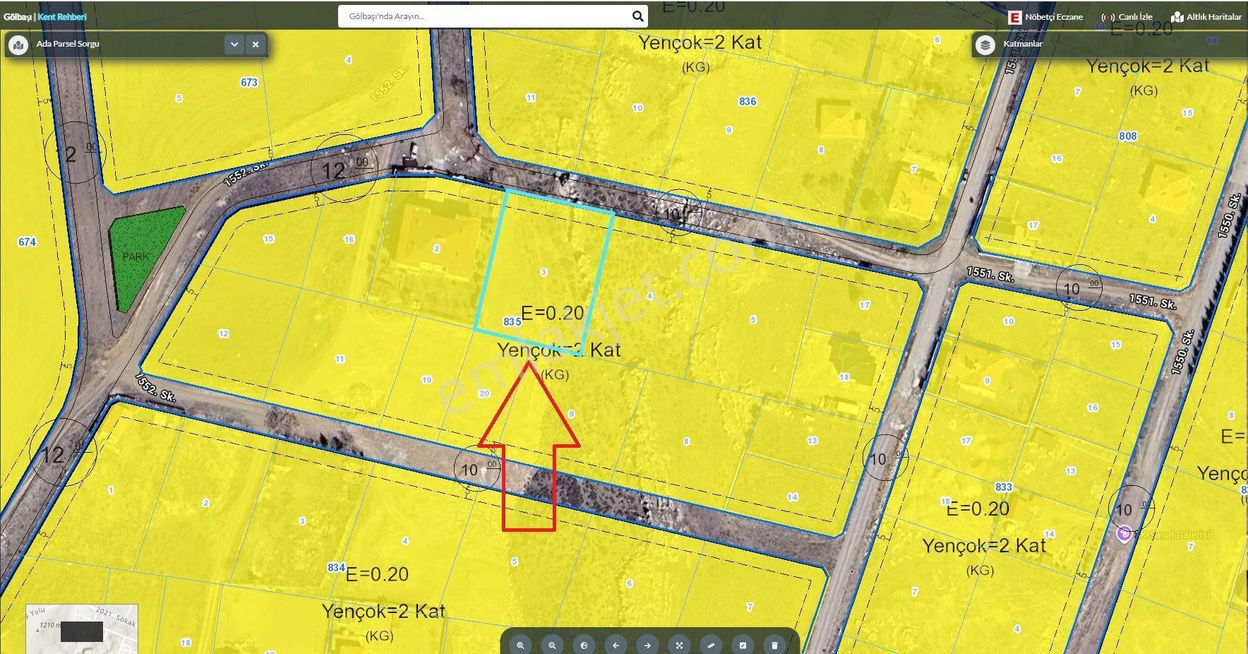
Task: Click parcel 3 inside cyan highlighted boundary
Action: point(543,272)
